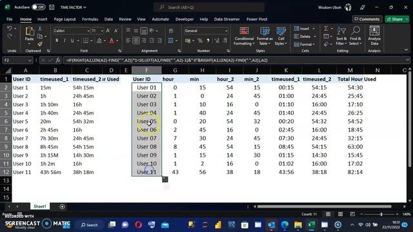The height and width of the screenshot is (232, 413).
Task: Apply the red Font Color
Action: click(112, 41)
